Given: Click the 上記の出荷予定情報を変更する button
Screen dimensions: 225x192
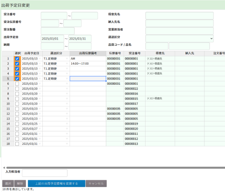Looking at the screenshot, I should tap(57, 184).
